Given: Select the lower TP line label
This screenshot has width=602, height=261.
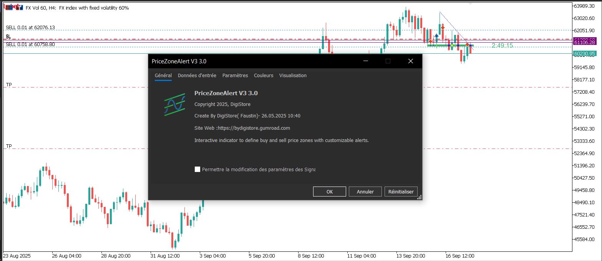Looking at the screenshot, I should point(8,146).
